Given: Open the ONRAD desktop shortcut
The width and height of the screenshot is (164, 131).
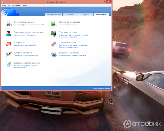Looking at the screenshot, I should [x=110, y=101].
